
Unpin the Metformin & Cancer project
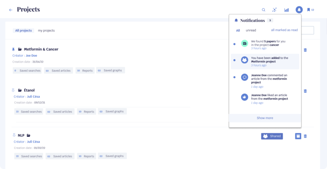[13, 49]
